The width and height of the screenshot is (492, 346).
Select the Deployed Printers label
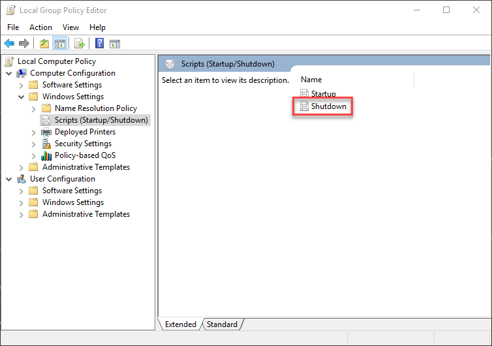point(85,132)
